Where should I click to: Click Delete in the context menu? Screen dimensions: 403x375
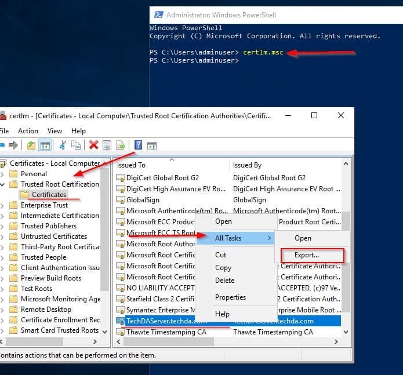(224, 281)
